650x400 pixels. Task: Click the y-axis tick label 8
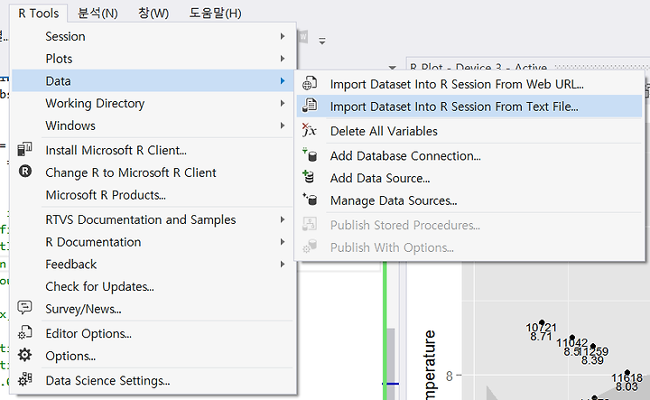(449, 376)
